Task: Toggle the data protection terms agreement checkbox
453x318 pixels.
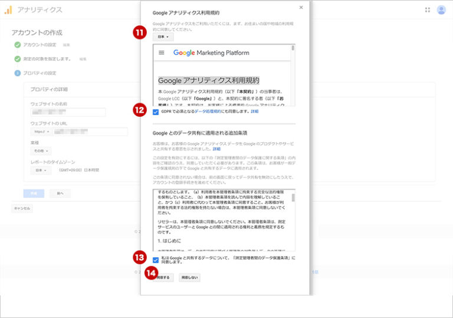Action: click(156, 260)
